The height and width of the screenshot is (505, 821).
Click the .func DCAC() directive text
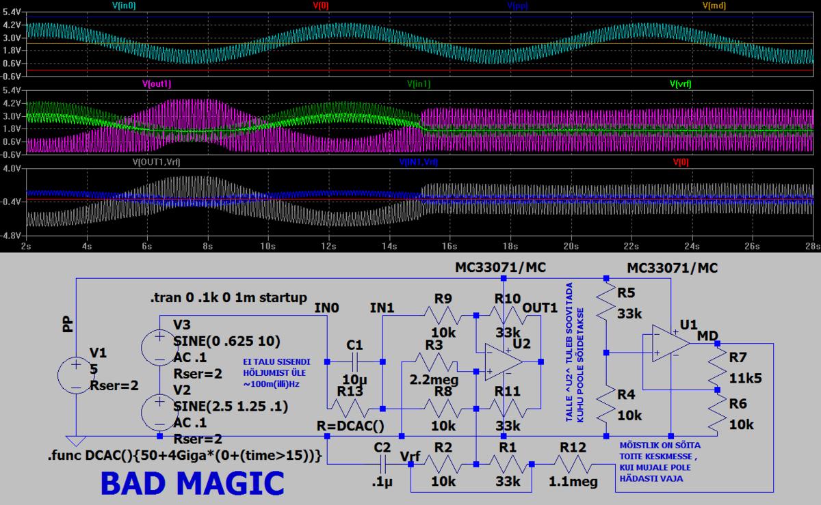coord(185,455)
